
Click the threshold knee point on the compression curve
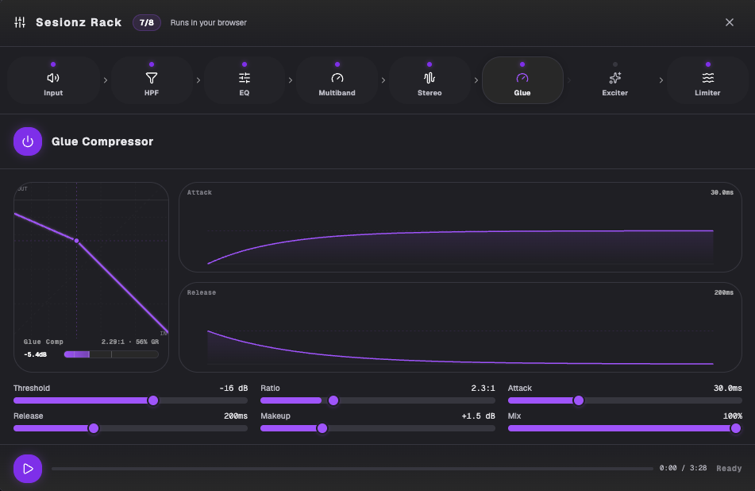click(x=76, y=241)
